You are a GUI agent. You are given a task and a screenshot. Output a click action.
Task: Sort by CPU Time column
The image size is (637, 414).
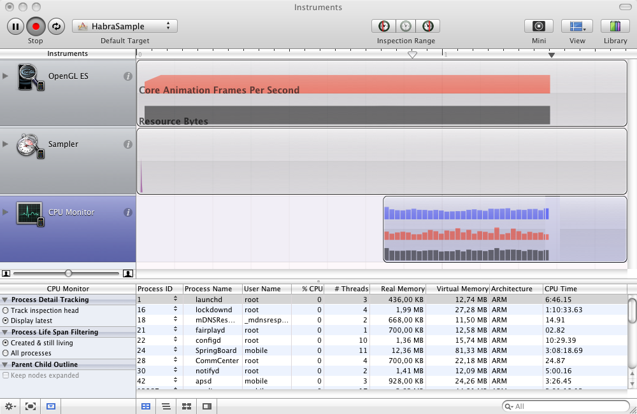[x=585, y=289]
